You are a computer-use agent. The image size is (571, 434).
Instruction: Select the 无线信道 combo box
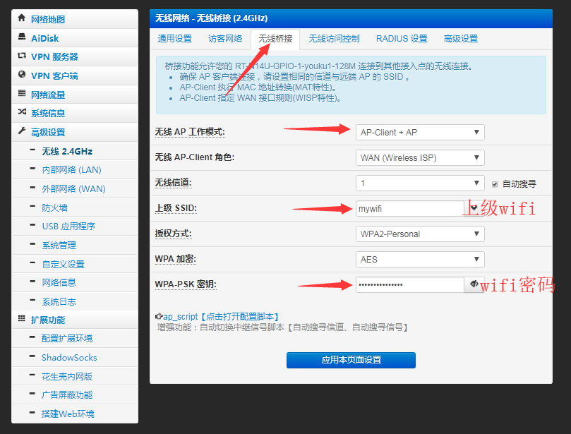(x=420, y=183)
